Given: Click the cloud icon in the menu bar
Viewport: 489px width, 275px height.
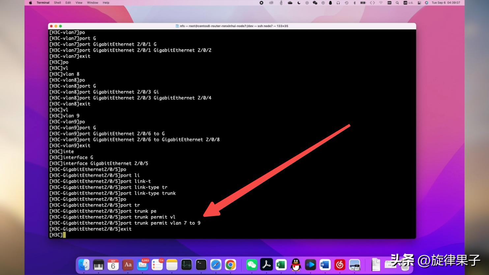Looking at the screenshot, I should coord(290,3).
